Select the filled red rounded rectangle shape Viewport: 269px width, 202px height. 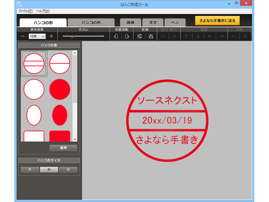tap(60, 136)
